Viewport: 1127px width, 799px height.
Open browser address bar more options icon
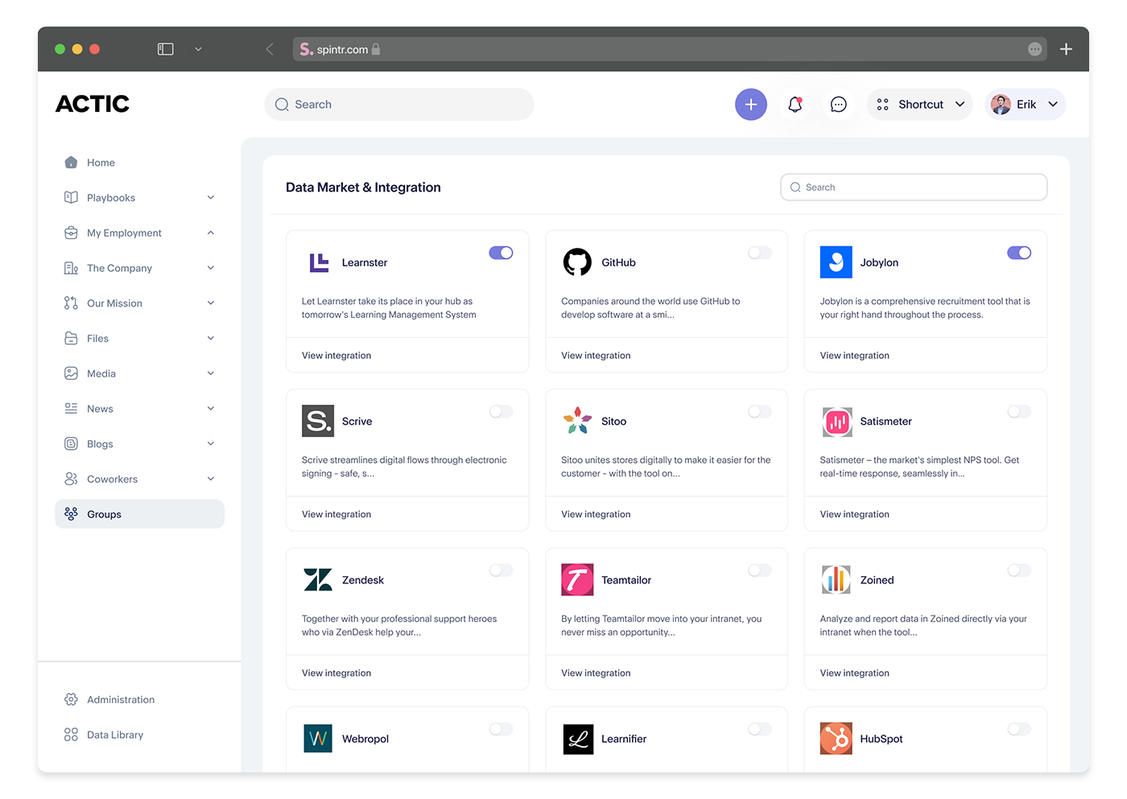(1035, 49)
